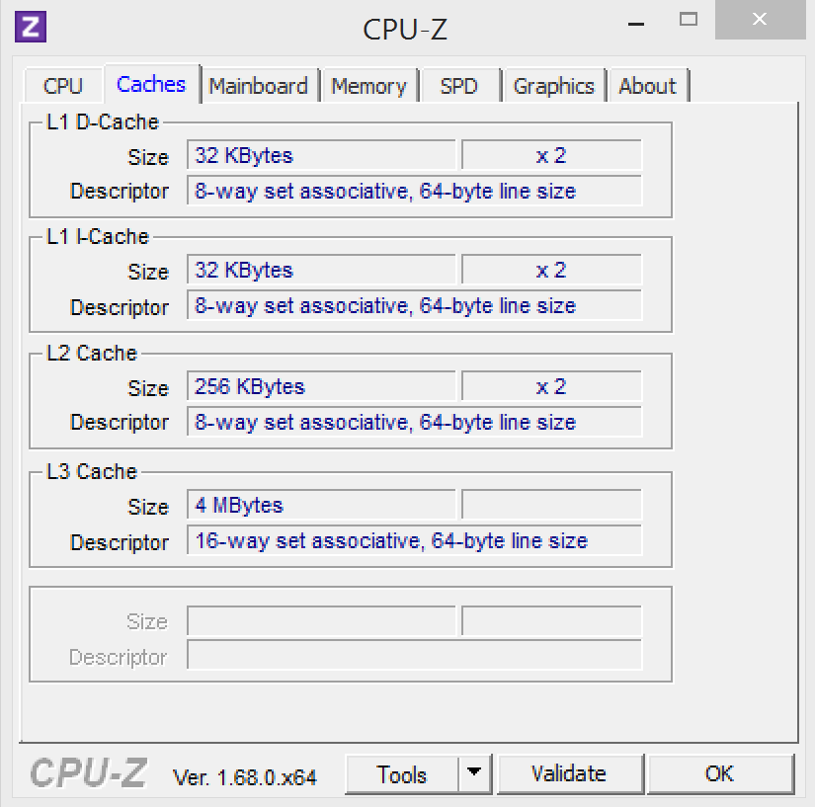
Task: Maximize the CPU-Z window
Action: click(x=689, y=20)
